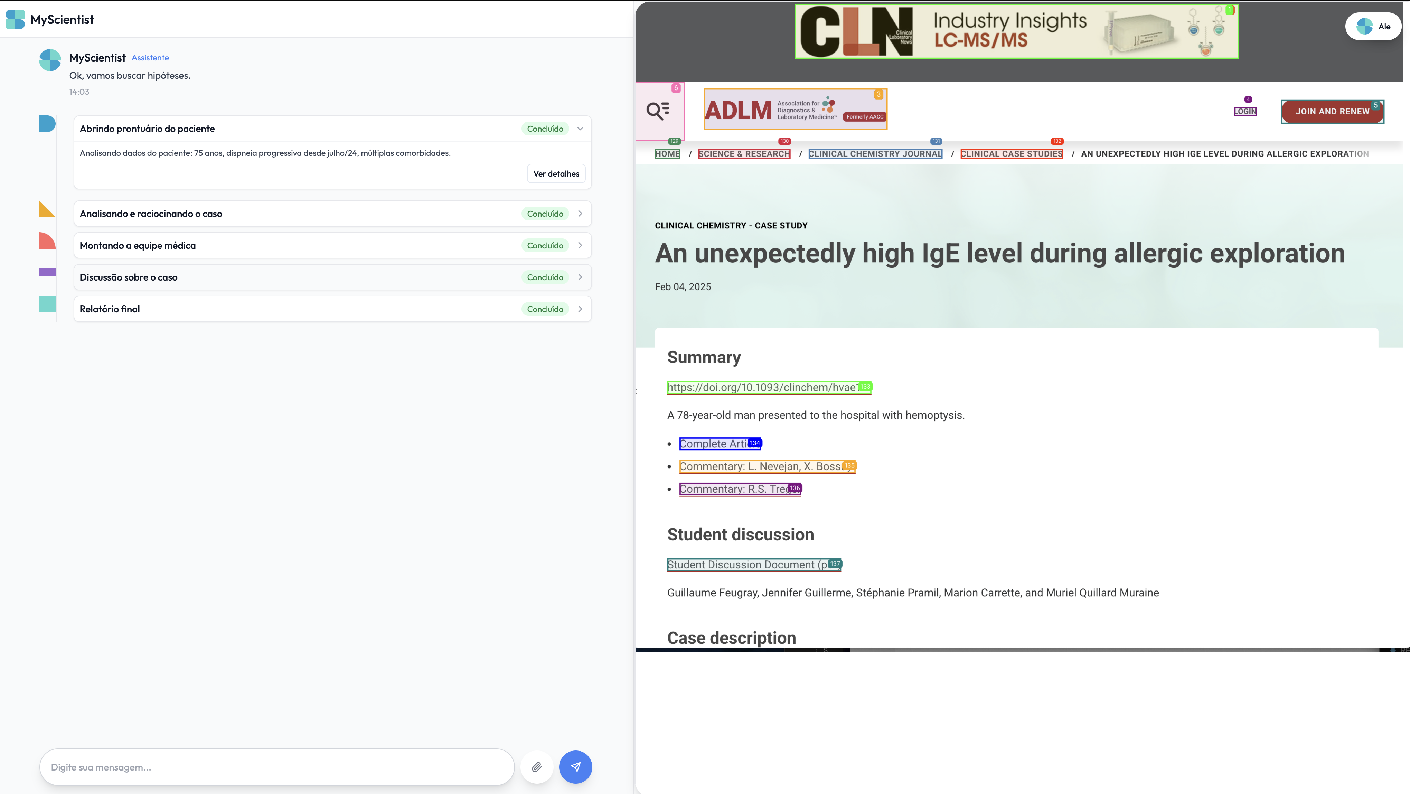This screenshot has height=794, width=1410.
Task: Click the CLN Industry Insights banner ad
Action: pyautogui.click(x=1016, y=31)
